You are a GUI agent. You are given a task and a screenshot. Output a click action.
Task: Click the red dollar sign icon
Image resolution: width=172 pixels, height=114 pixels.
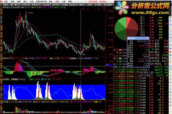pos(170,52)
